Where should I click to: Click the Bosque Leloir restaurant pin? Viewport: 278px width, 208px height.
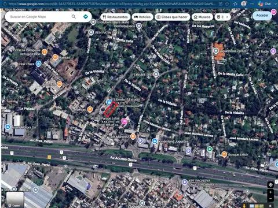pyautogui.click(x=224, y=154)
